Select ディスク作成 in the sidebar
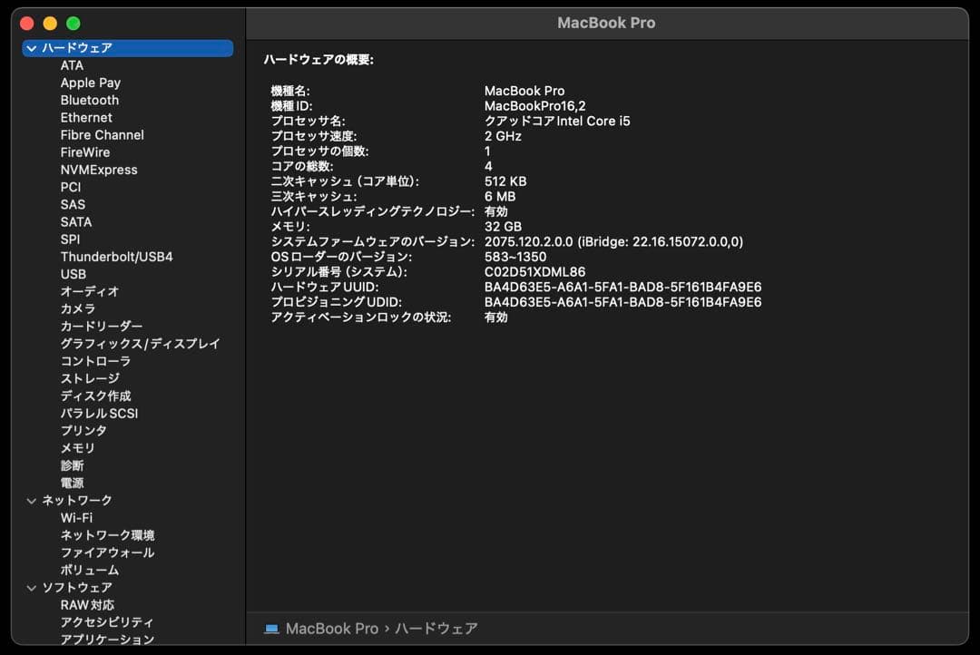The height and width of the screenshot is (655, 980). click(x=95, y=396)
